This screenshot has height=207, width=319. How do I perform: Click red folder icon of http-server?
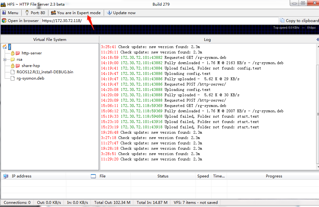click(18, 53)
